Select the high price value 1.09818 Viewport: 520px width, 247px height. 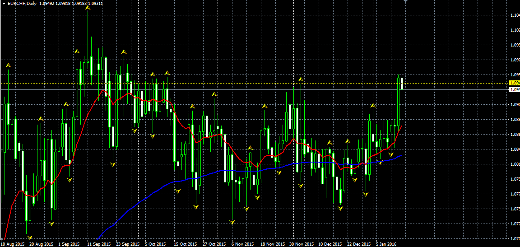click(63, 4)
